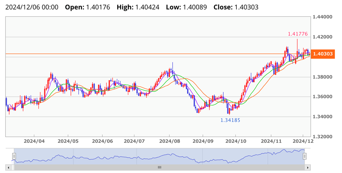Image resolution: width=342 pixels, height=173 pixels.
Task: Click the High value 1.40424
Action: [147, 7]
